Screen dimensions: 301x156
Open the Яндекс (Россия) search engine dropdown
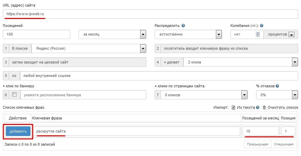143,49
